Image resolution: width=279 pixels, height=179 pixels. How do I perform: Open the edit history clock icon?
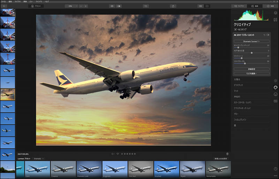pyautogui.click(x=275, y=169)
